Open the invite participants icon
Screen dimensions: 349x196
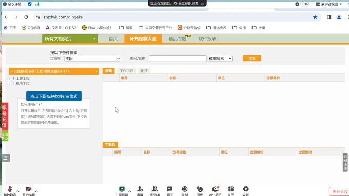point(140,189)
